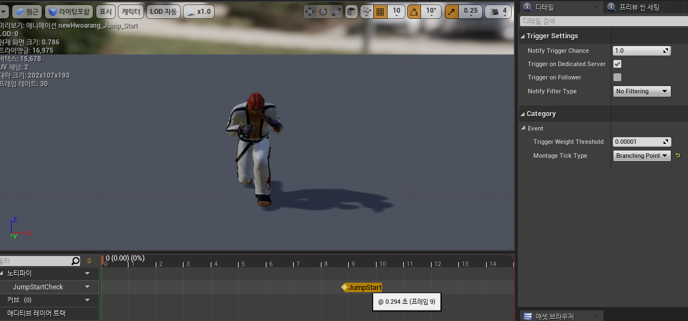Close the 애셋 브라우저 tab
The height and width of the screenshot is (321, 688).
(x=596, y=317)
